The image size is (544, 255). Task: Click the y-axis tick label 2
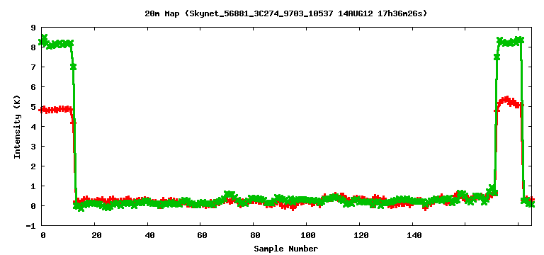click(x=34, y=166)
